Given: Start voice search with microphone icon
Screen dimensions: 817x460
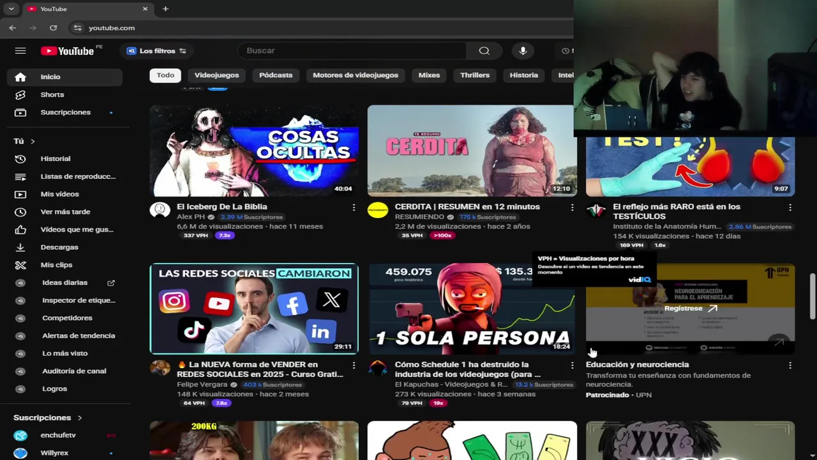Looking at the screenshot, I should pyautogui.click(x=523, y=51).
